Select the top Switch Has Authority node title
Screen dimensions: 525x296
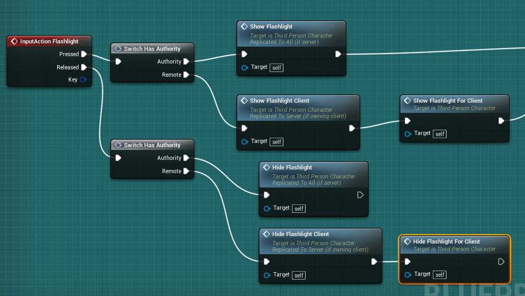click(x=152, y=49)
